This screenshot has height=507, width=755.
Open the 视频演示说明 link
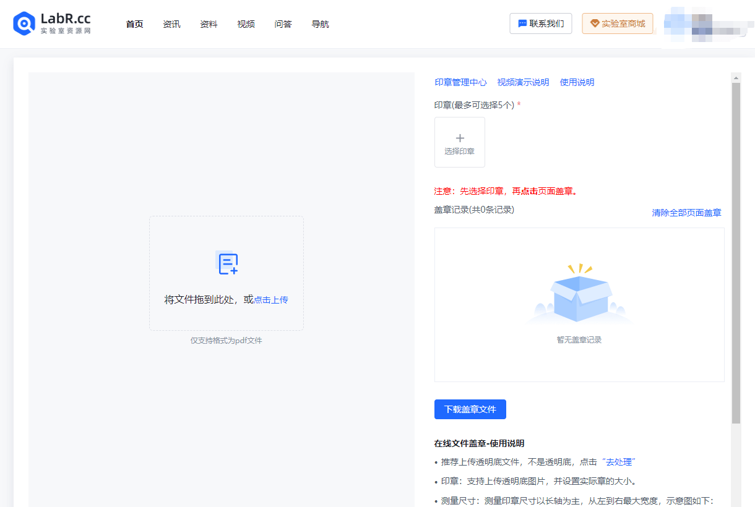click(523, 82)
